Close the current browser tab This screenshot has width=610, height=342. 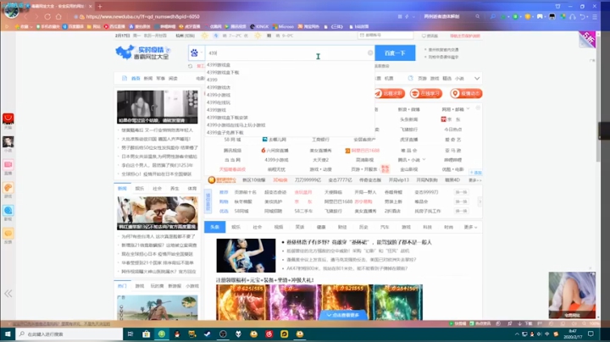pos(91,6)
